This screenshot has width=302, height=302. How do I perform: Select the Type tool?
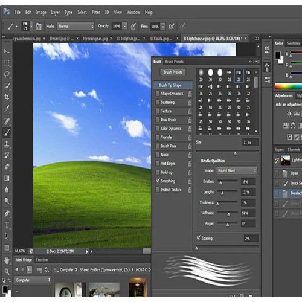[x=7, y=225]
